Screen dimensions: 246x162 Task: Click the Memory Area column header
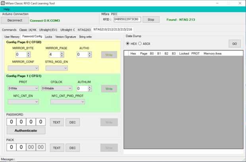[x=212, y=53]
